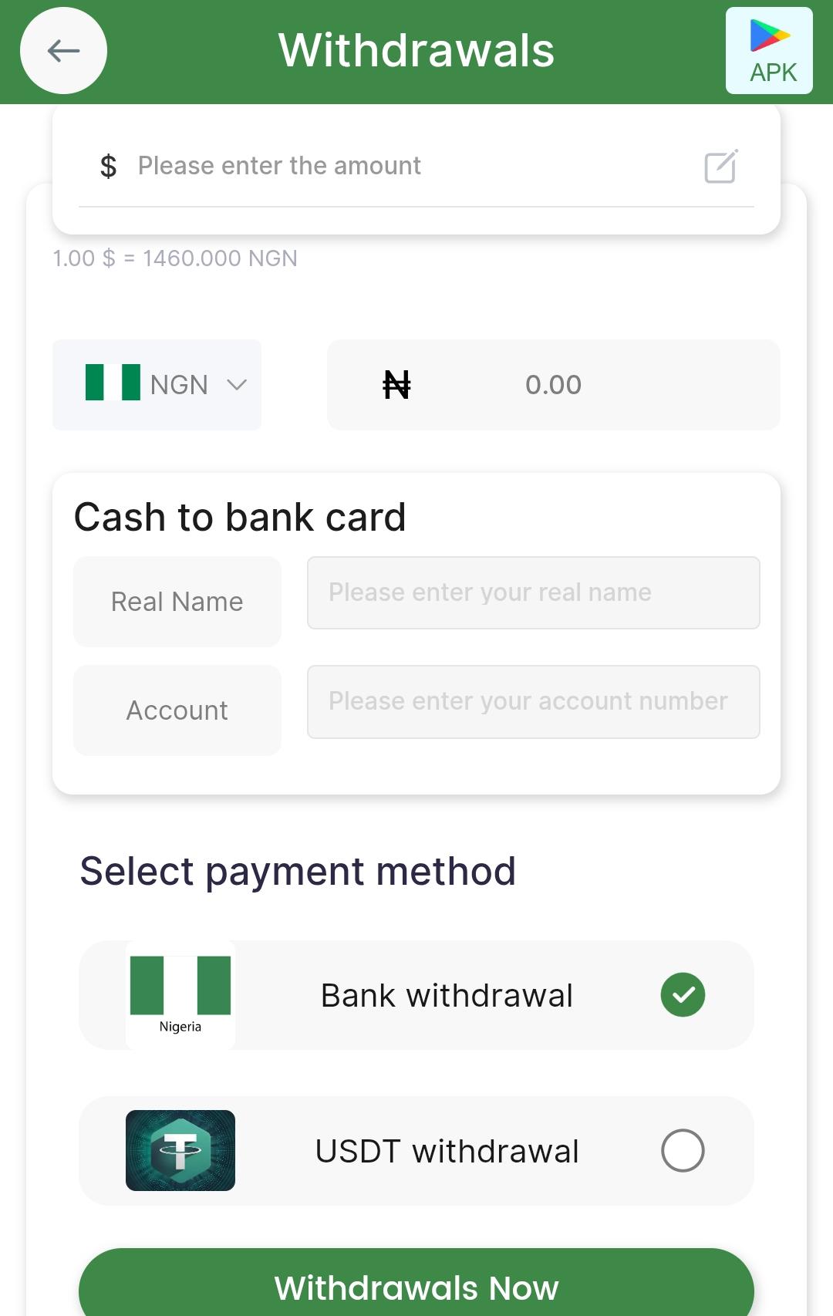Click the edit amount pencil icon

tap(721, 166)
